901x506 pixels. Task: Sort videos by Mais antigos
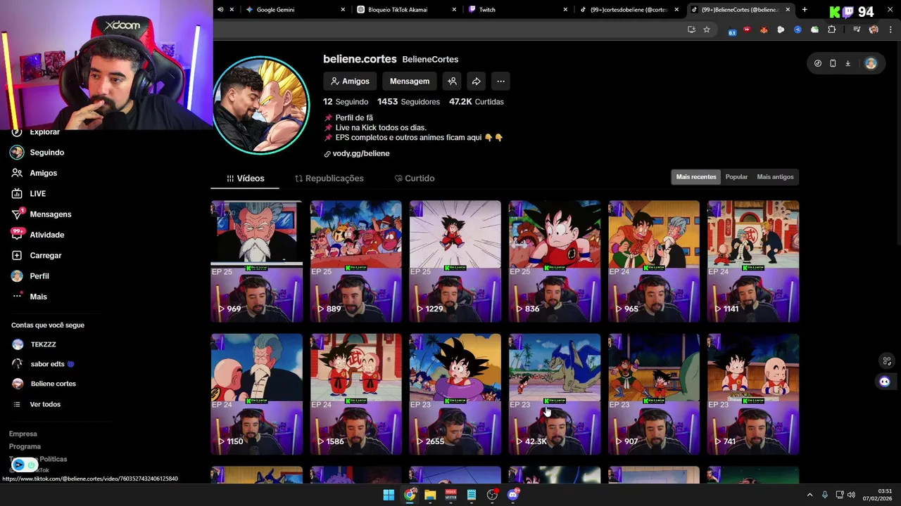775,177
